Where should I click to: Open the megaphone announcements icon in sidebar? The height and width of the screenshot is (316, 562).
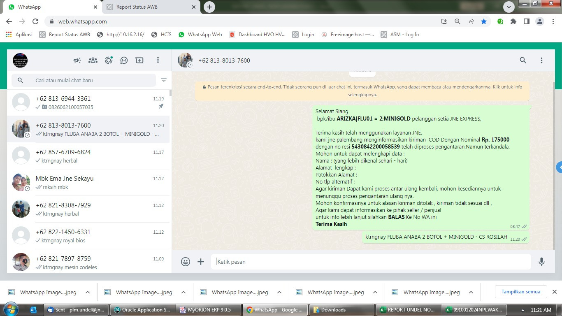pos(77,60)
